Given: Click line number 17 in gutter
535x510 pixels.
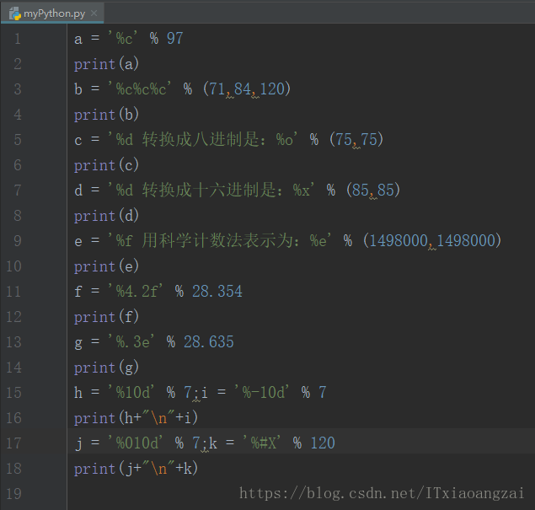Looking at the screenshot, I should [x=13, y=443].
